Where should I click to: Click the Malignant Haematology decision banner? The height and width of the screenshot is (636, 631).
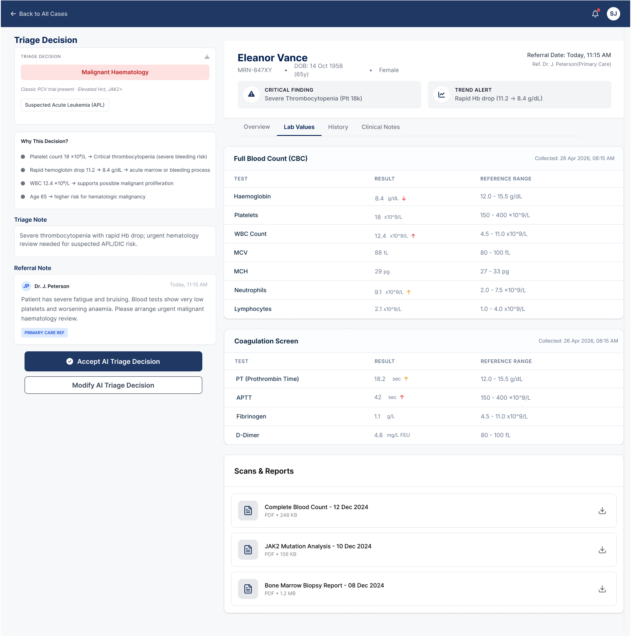(x=115, y=72)
